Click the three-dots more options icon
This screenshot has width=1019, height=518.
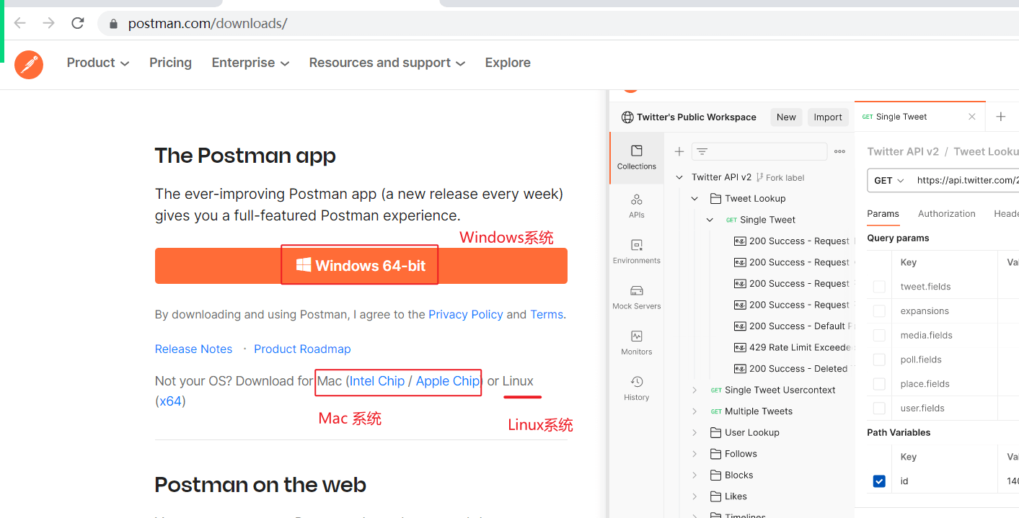tap(839, 151)
